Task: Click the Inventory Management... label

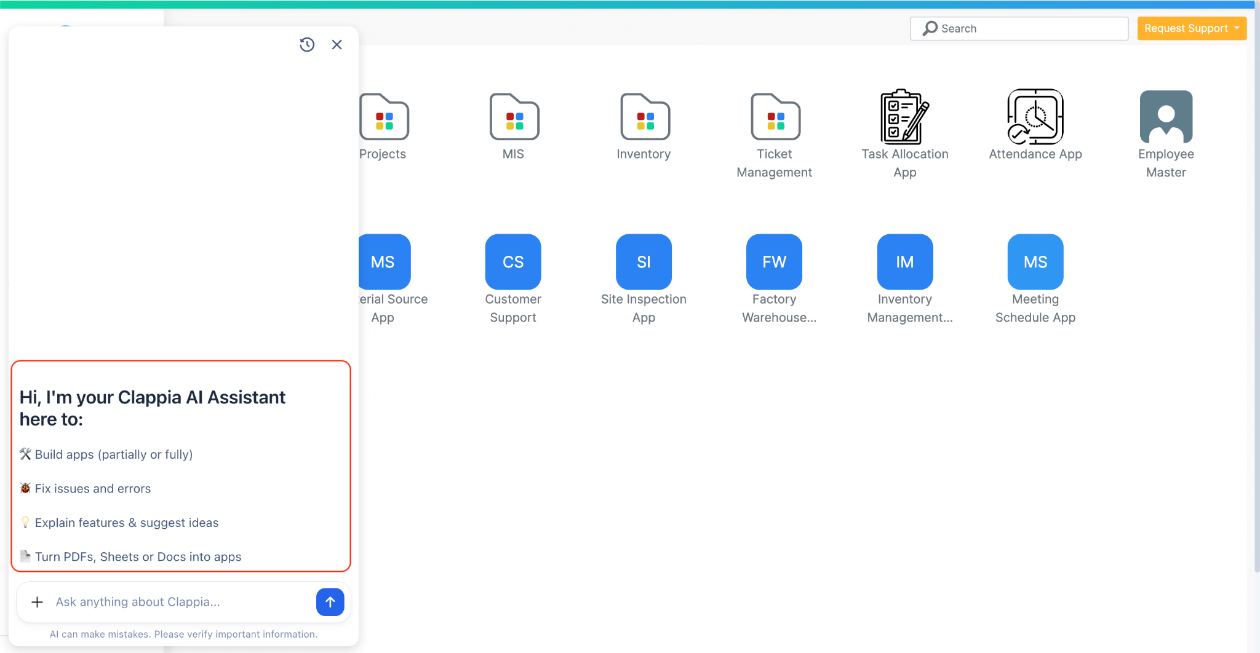Action: click(x=909, y=308)
